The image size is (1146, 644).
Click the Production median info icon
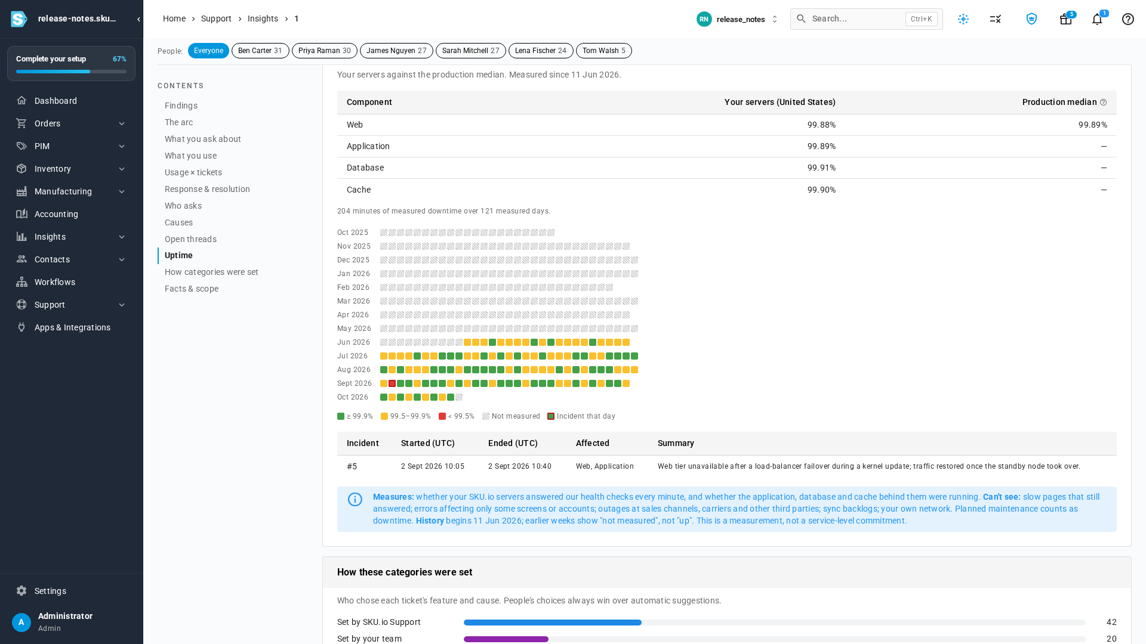(1104, 103)
